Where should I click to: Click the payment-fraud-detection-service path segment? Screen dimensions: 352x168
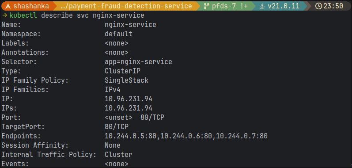click(x=126, y=6)
